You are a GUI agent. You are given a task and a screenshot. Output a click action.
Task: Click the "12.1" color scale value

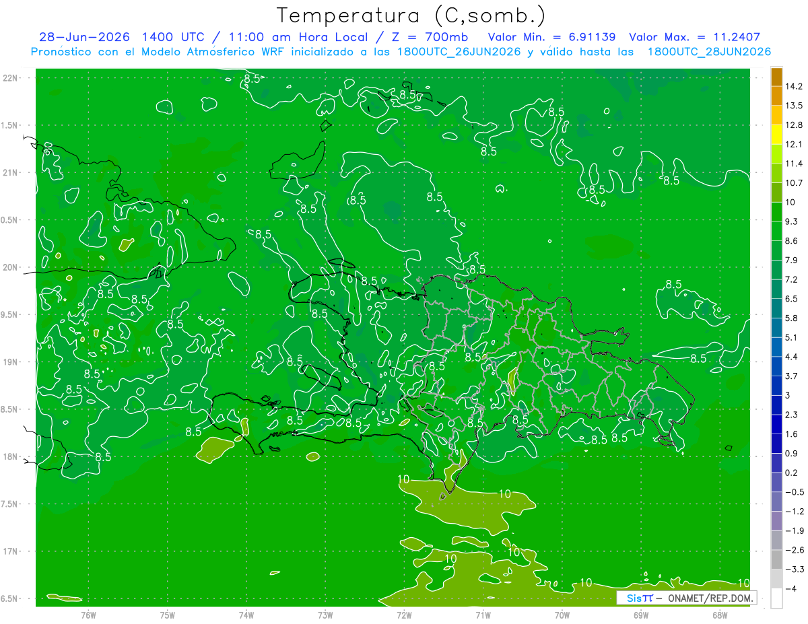[794, 144]
